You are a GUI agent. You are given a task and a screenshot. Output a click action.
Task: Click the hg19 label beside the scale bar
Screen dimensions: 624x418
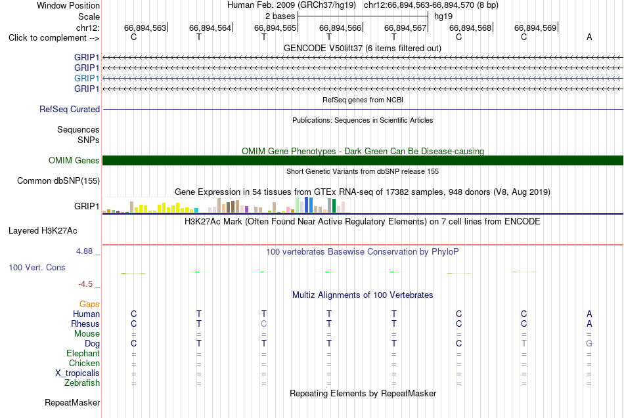coord(443,16)
